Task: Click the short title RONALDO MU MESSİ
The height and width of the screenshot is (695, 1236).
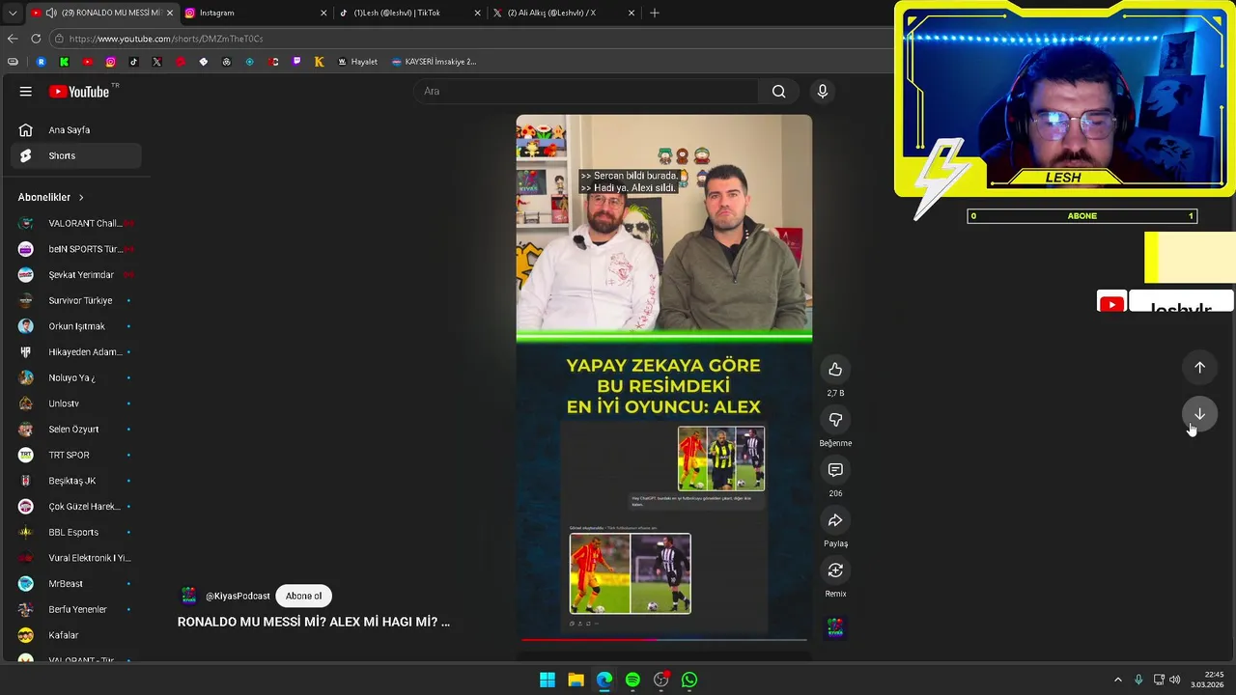Action: coord(314,622)
